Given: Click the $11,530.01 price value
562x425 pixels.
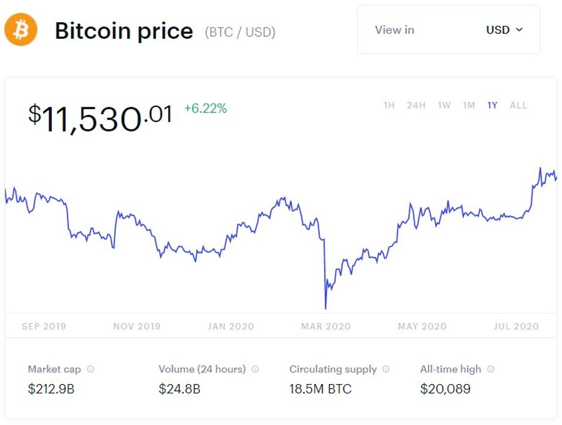Looking at the screenshot, I should pyautogui.click(x=100, y=117).
